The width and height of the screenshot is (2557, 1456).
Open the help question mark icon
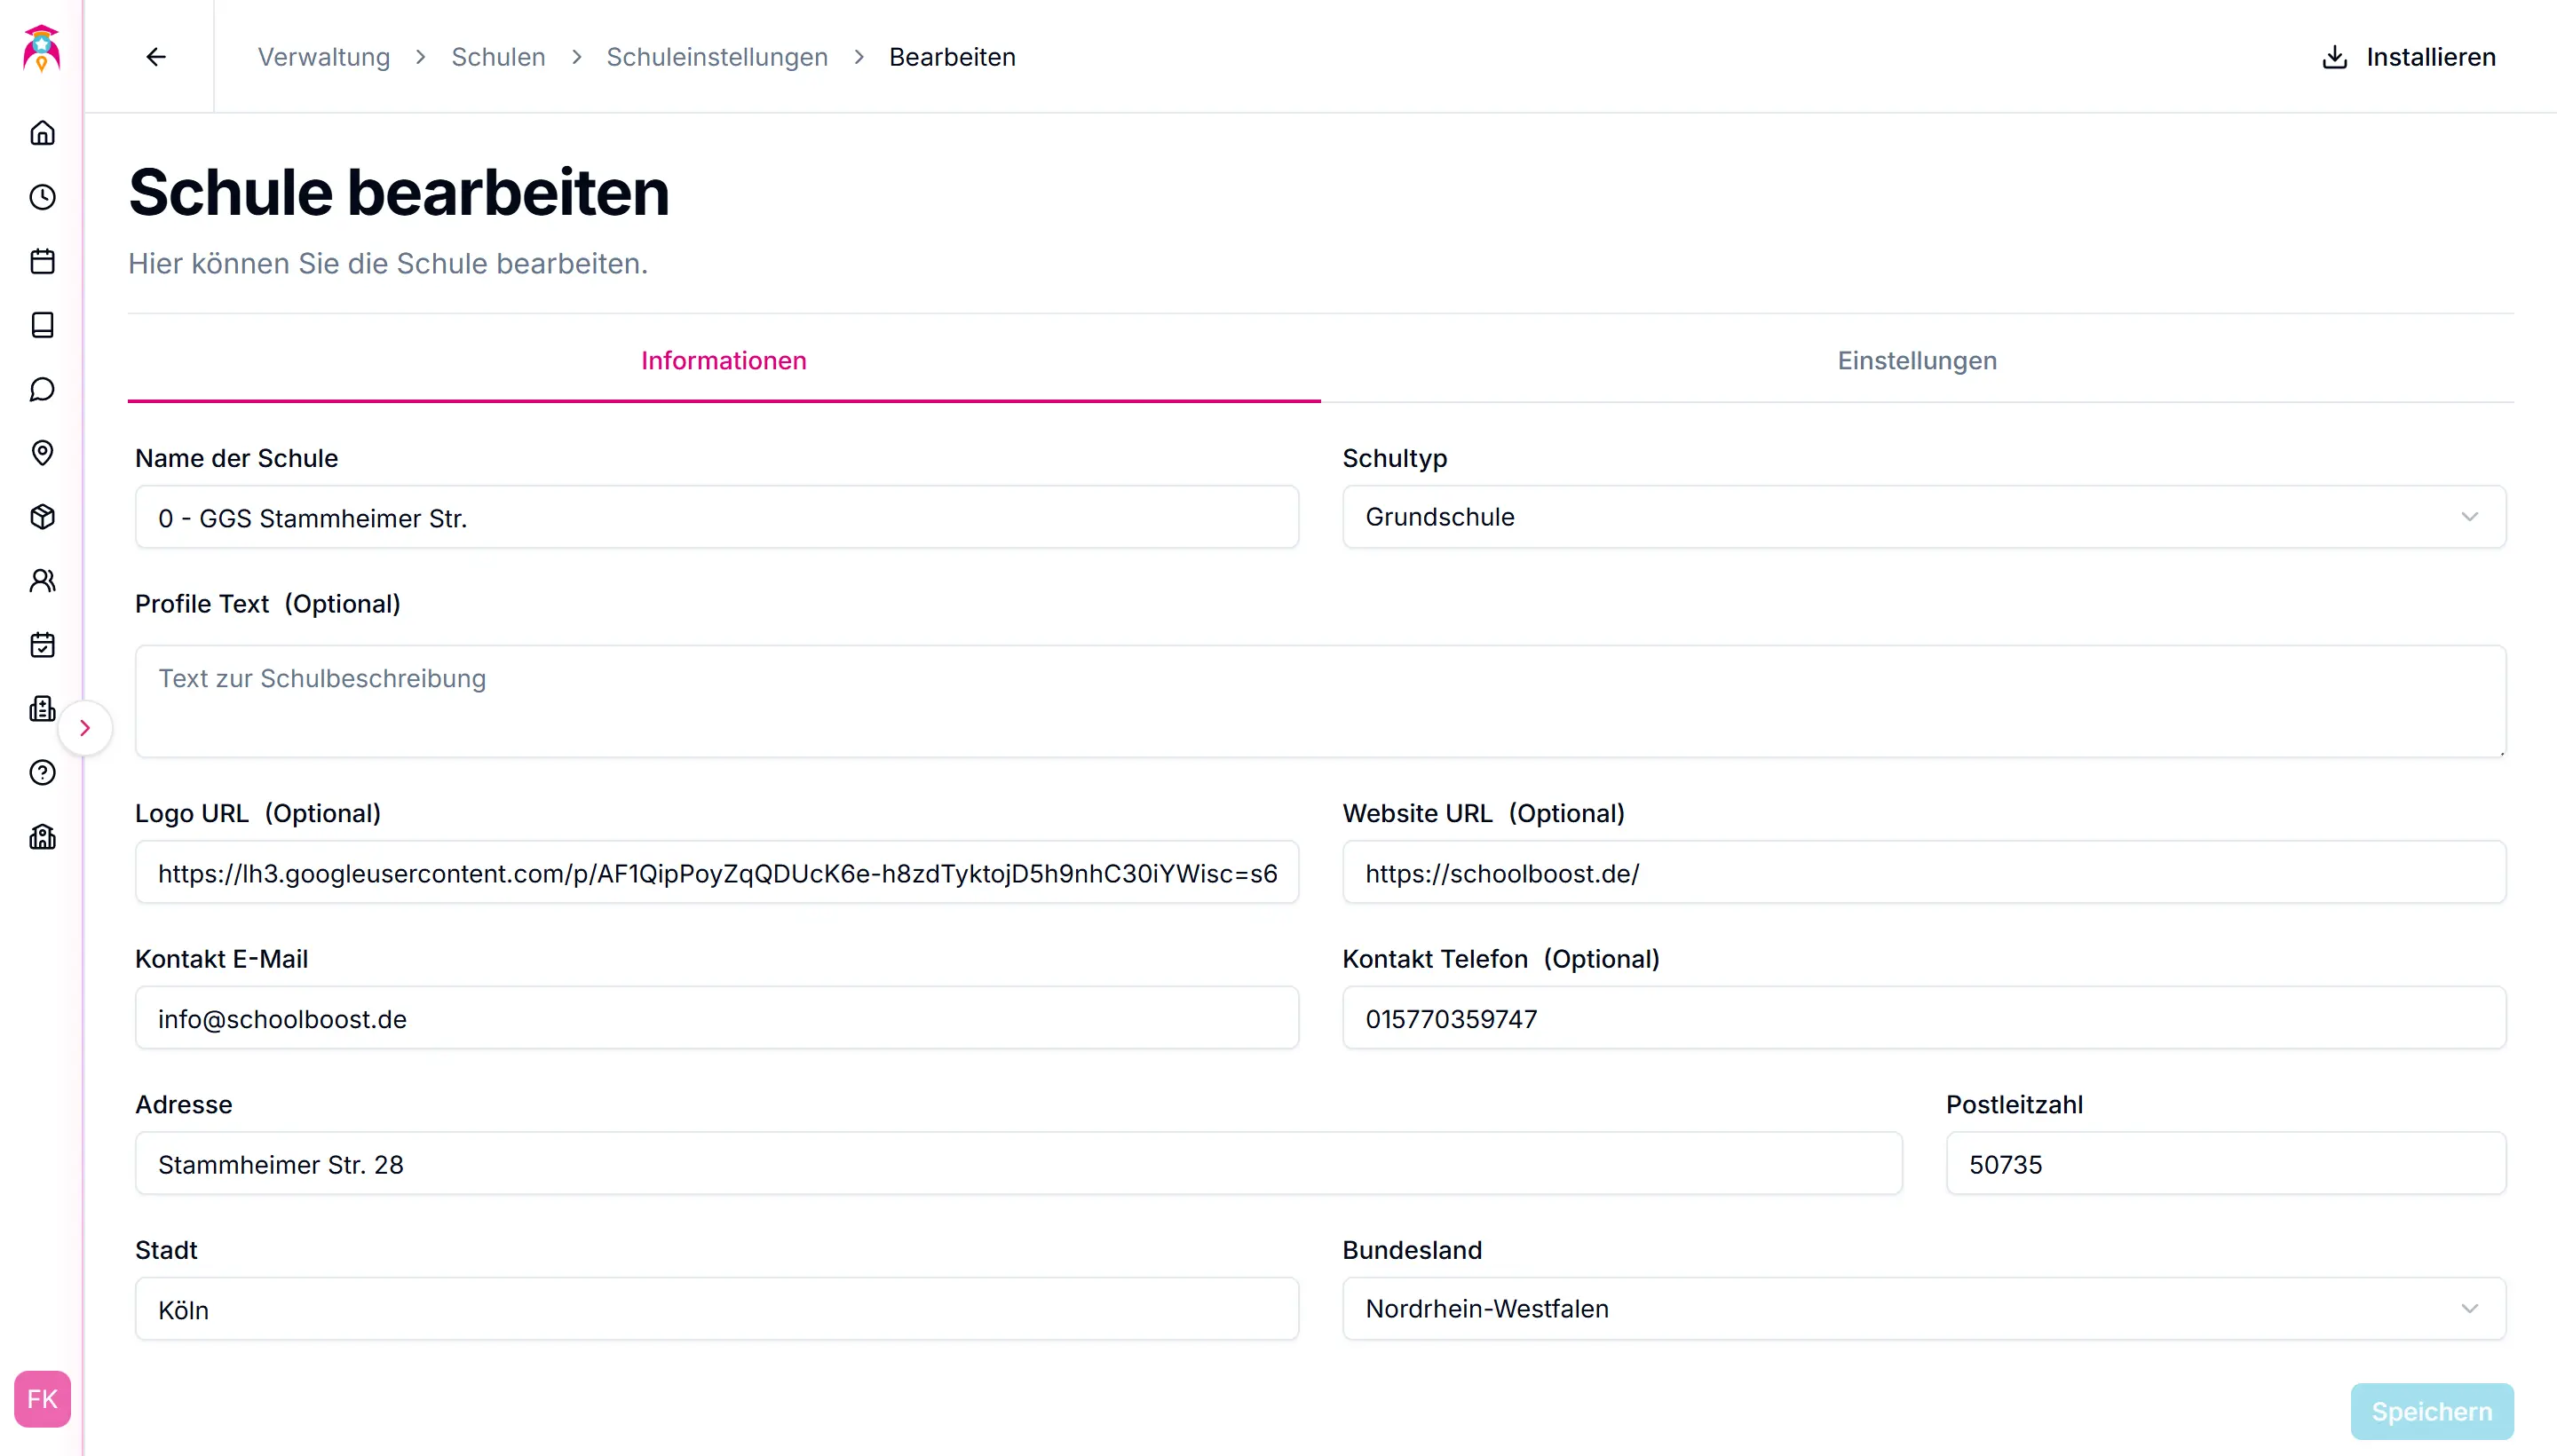click(x=42, y=773)
